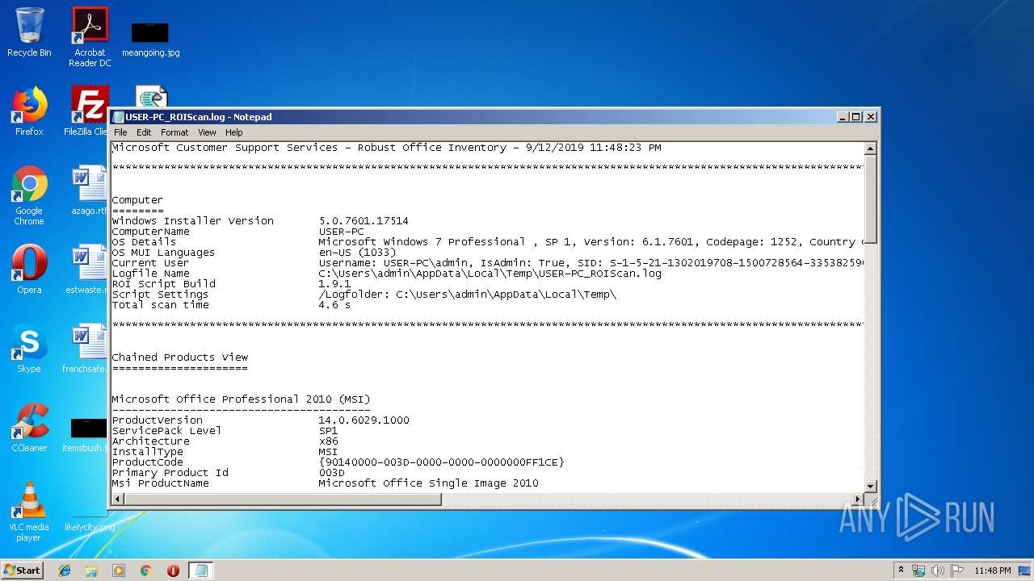Open the View menu in Notepad

click(x=207, y=132)
